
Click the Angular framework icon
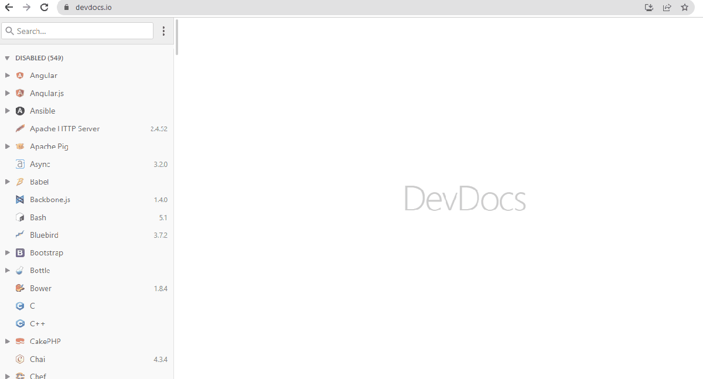coord(21,75)
